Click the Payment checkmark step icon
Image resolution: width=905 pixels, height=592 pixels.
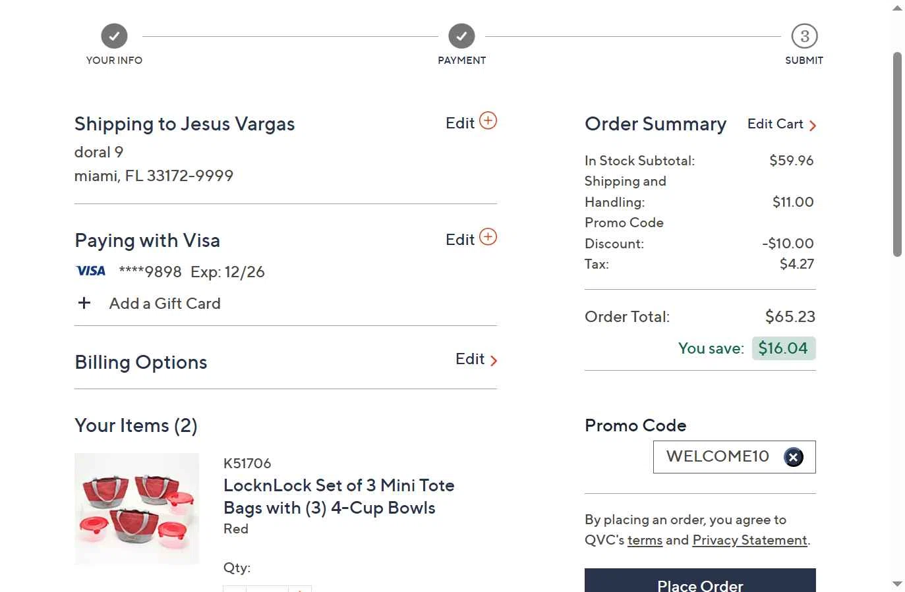[461, 36]
